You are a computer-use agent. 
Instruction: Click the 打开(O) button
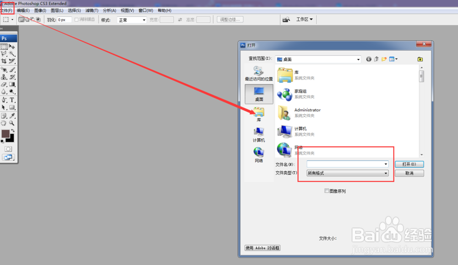[x=409, y=164]
